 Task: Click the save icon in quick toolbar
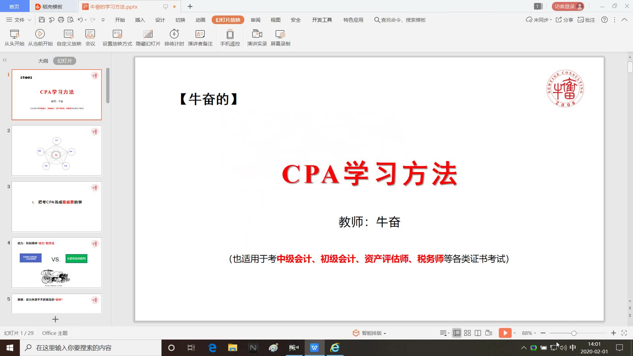click(x=42, y=20)
